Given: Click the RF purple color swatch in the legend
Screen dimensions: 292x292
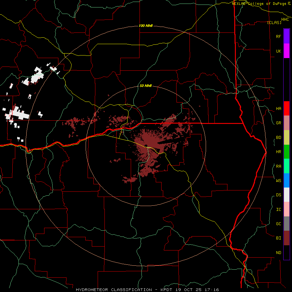Looking at the screenshot, I should point(286,36).
